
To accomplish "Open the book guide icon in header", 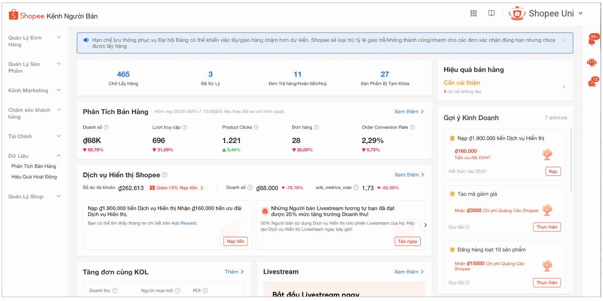I will coord(491,13).
